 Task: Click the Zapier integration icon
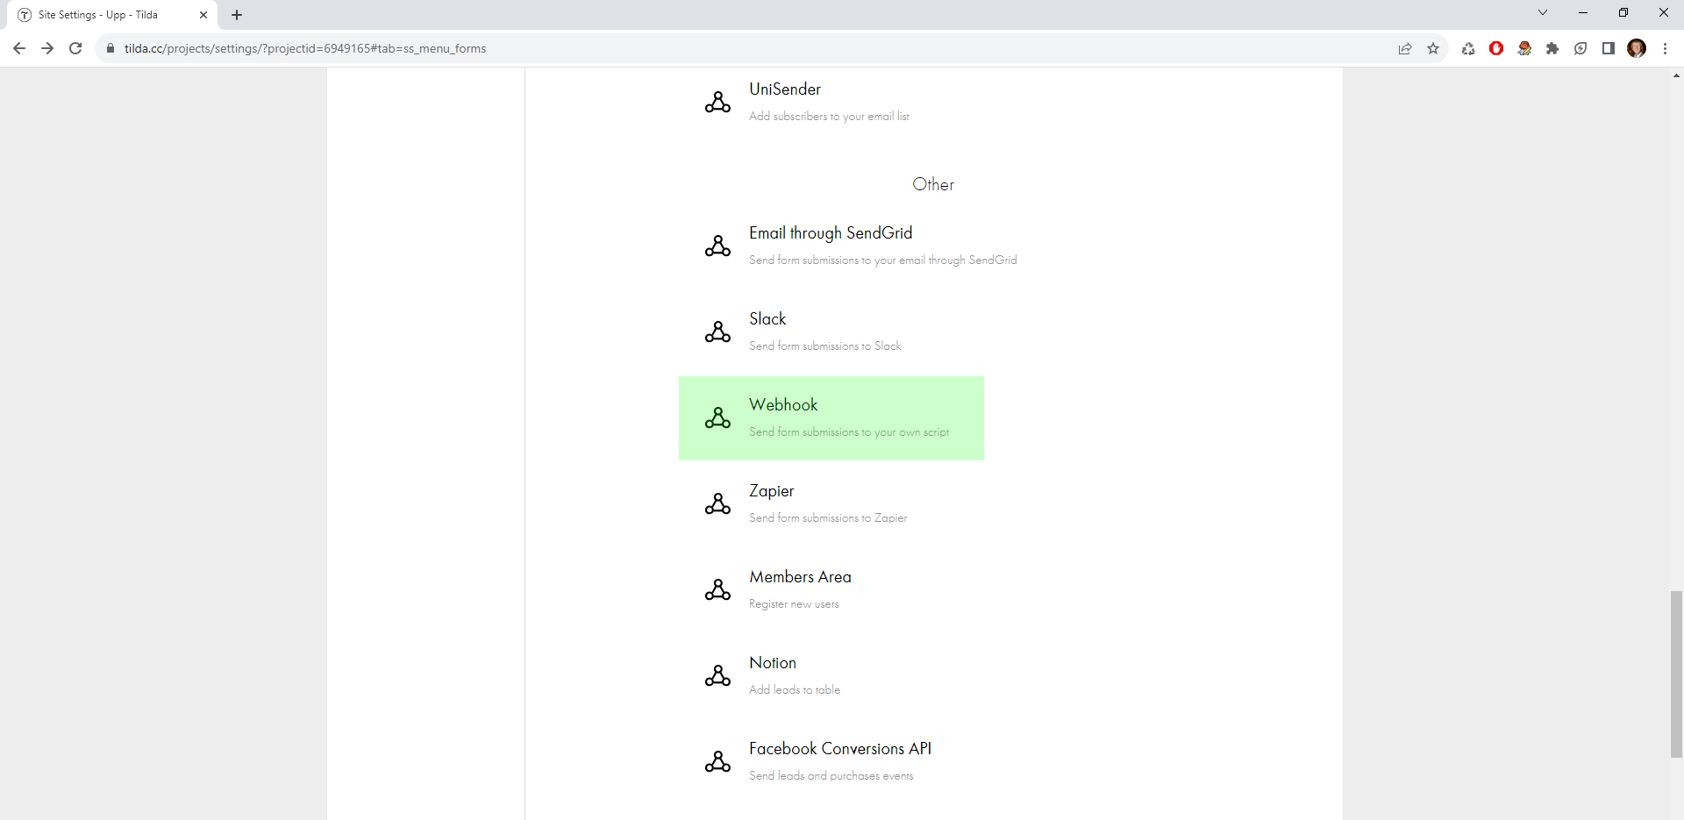[717, 503]
